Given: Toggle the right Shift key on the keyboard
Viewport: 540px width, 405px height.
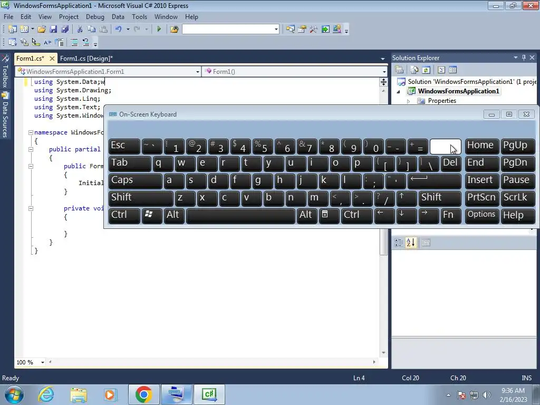Looking at the screenshot, I should tap(440, 198).
